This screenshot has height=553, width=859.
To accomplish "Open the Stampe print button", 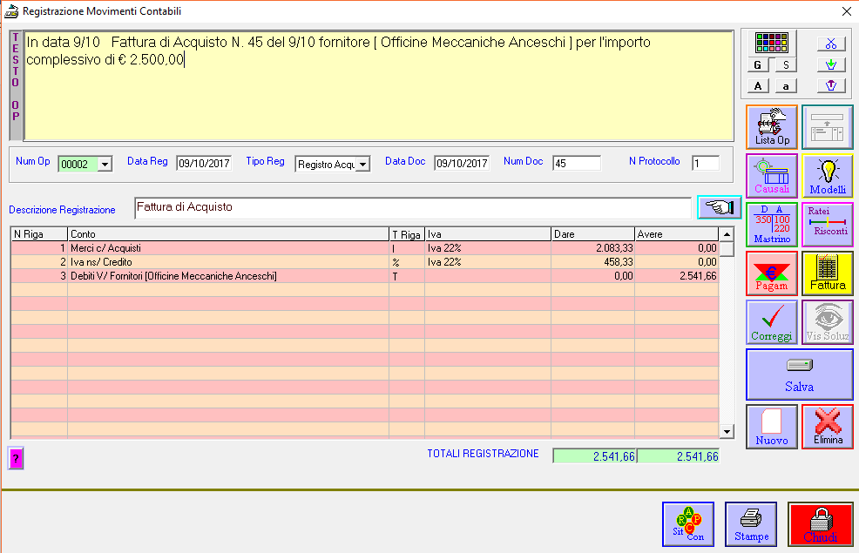I will pos(751,524).
